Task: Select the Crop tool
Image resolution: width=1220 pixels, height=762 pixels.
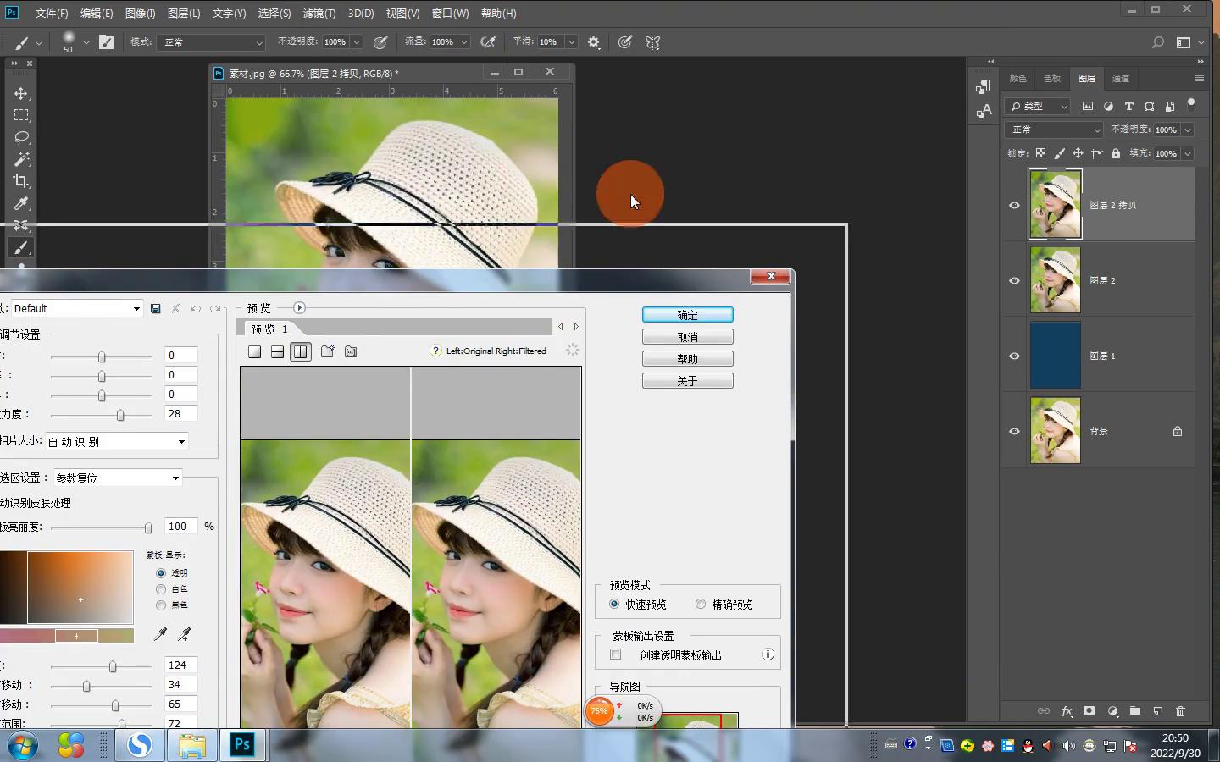Action: pos(21,181)
